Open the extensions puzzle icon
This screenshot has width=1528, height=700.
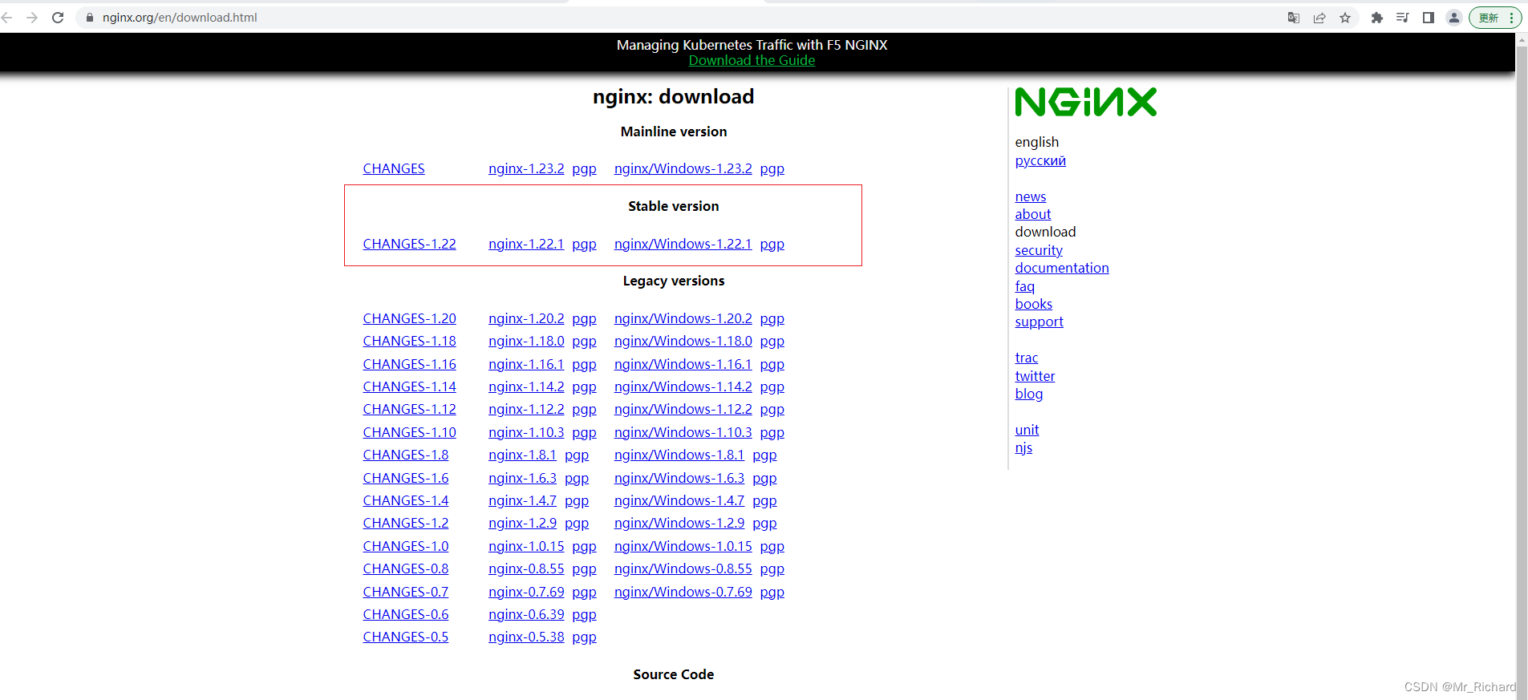pos(1377,18)
